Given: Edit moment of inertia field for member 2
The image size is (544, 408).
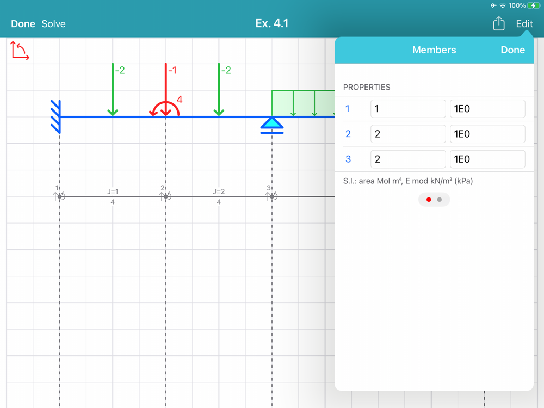Looking at the screenshot, I should tap(408, 134).
